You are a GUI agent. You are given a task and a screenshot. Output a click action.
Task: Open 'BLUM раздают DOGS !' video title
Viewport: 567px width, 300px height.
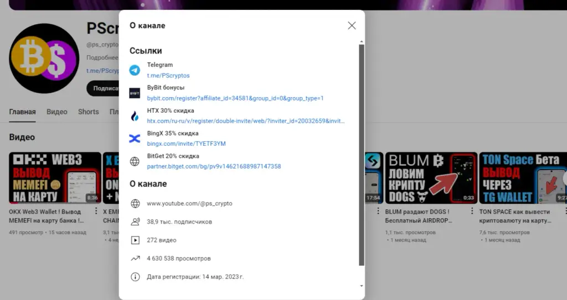coord(419,216)
